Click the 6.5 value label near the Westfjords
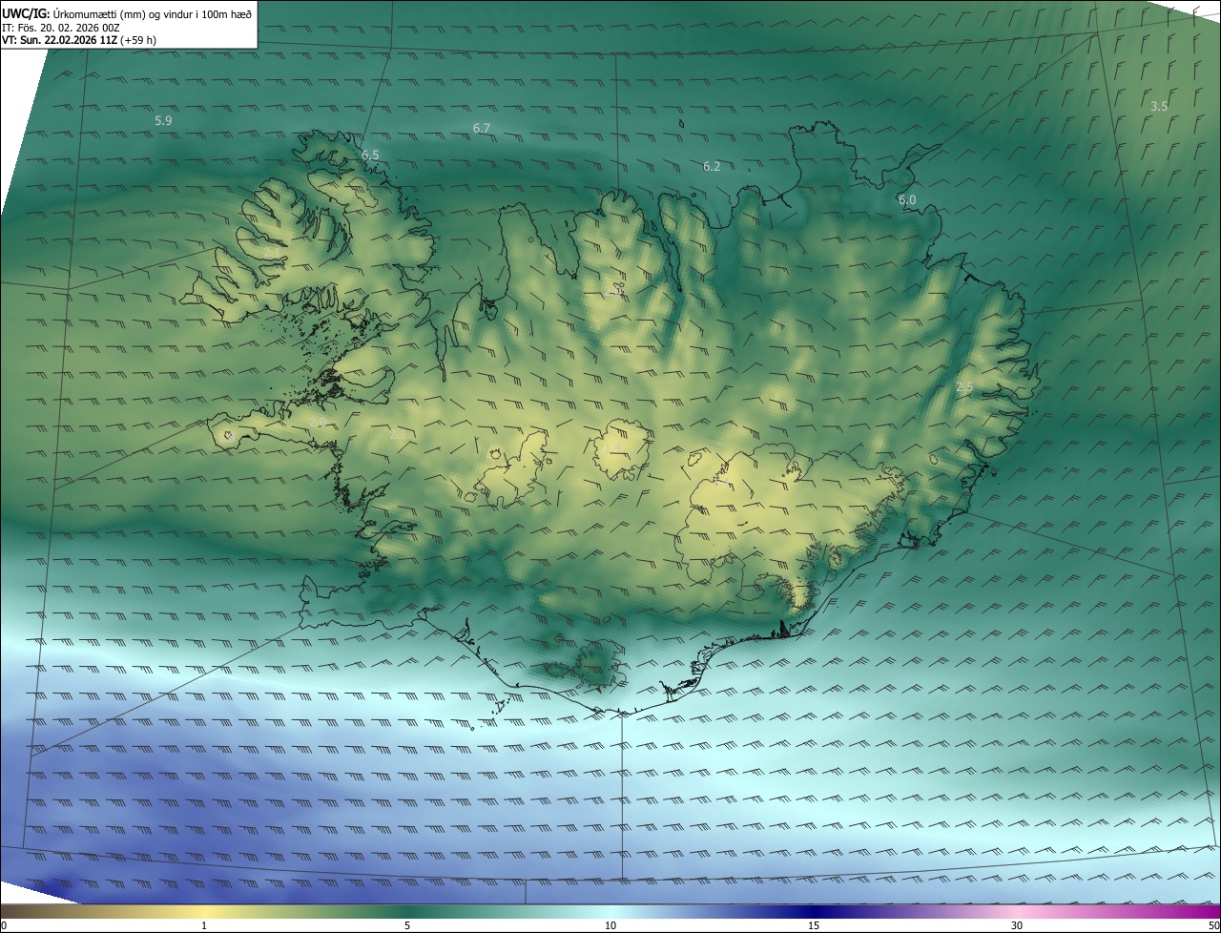Screen dimensions: 1221x933 [370, 155]
